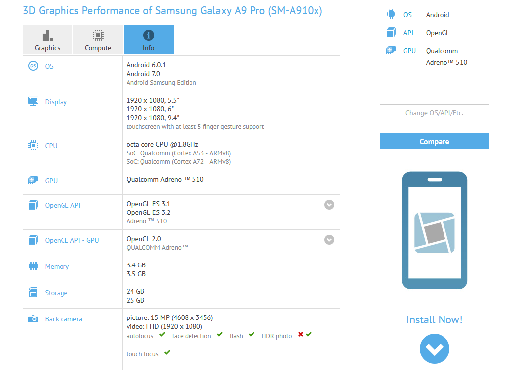Click video: FHD (1920 x 1080) text

click(164, 327)
